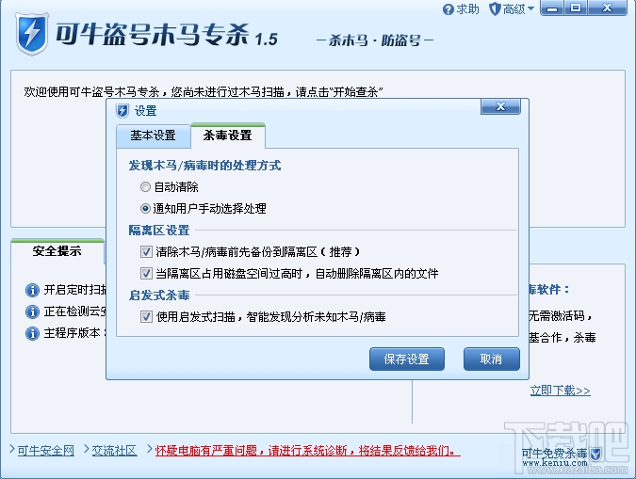This screenshot has width=636, height=479.
Task: Select the 杀毒设置 tab
Action: 228,136
